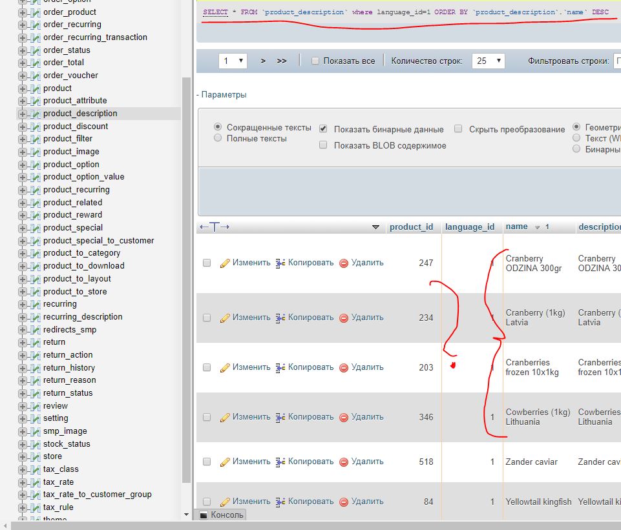Viewport: 621px width, 530px height.
Task: Click the console icon in bottom bar
Action: point(204,515)
